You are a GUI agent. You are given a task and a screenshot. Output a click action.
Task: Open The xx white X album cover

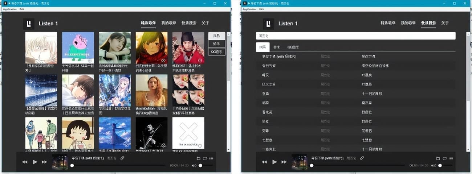click(x=188, y=133)
